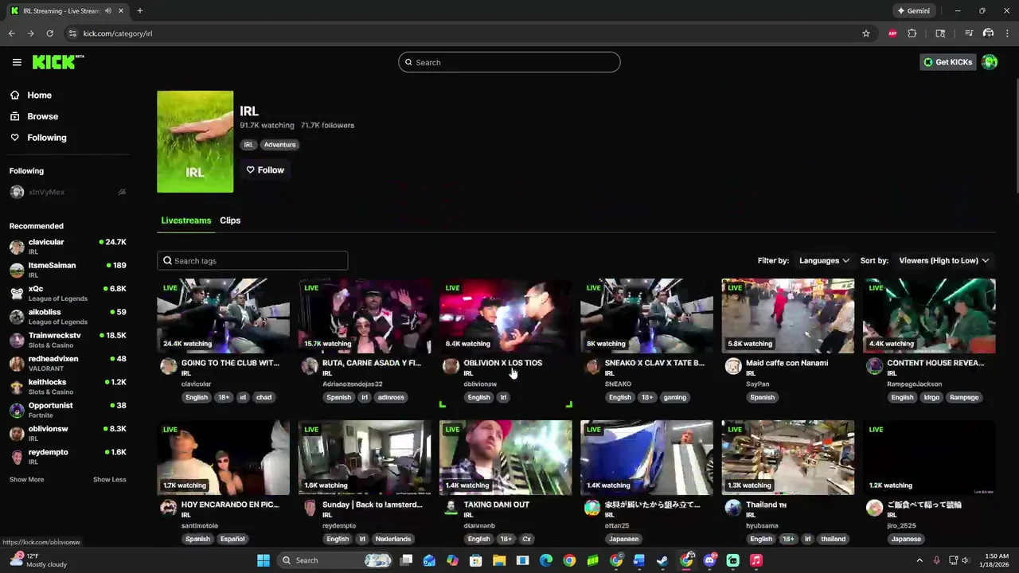Click the oblivionsw avatar on stream card
This screenshot has height=573, width=1019.
pos(451,366)
